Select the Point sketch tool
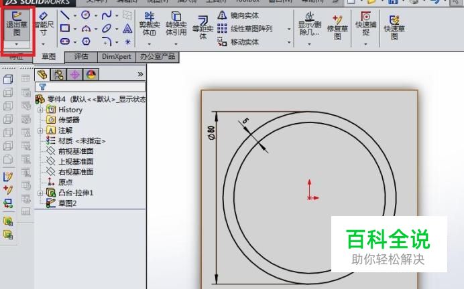 [x=128, y=42]
